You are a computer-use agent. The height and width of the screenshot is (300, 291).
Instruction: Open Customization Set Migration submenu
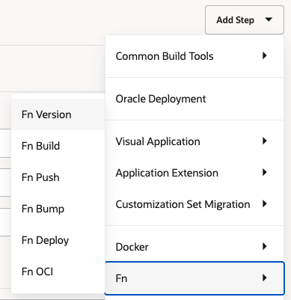point(194,204)
